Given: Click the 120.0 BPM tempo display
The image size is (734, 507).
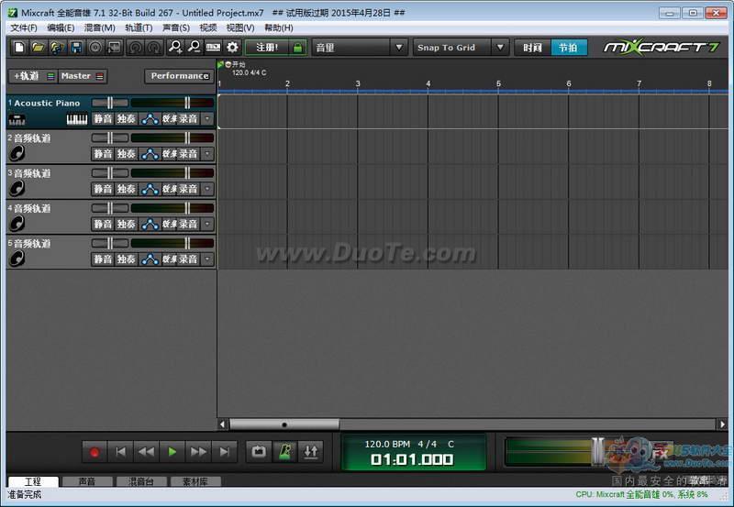Looking at the screenshot, I should tap(387, 444).
